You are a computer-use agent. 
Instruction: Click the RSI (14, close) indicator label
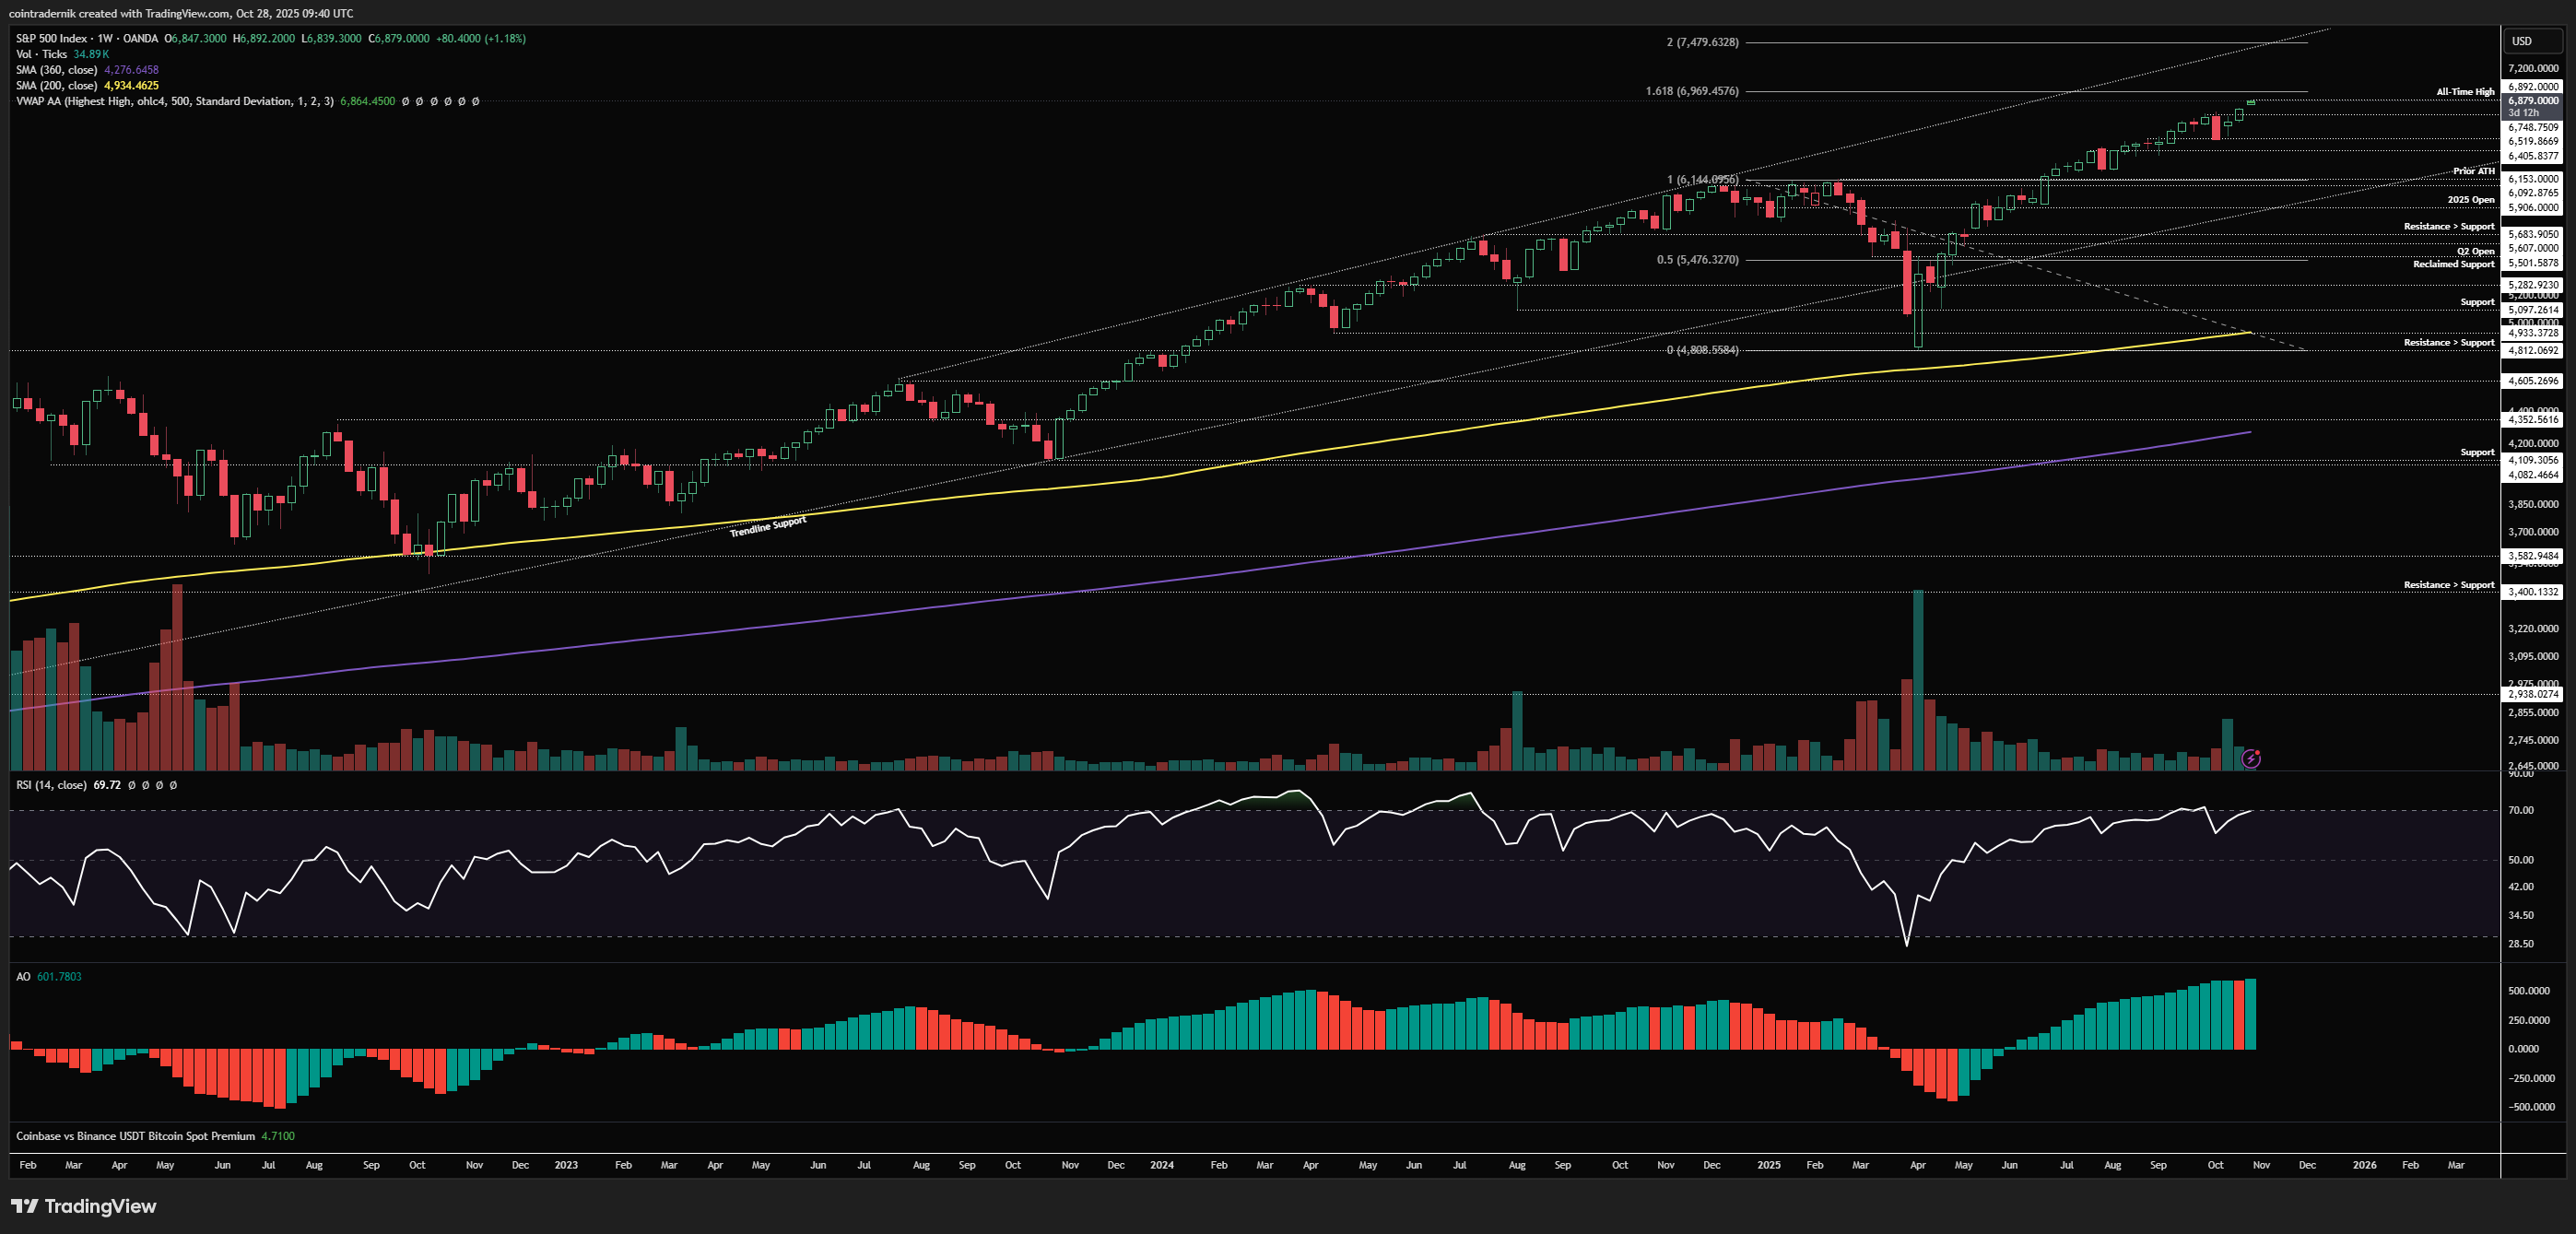tap(51, 785)
